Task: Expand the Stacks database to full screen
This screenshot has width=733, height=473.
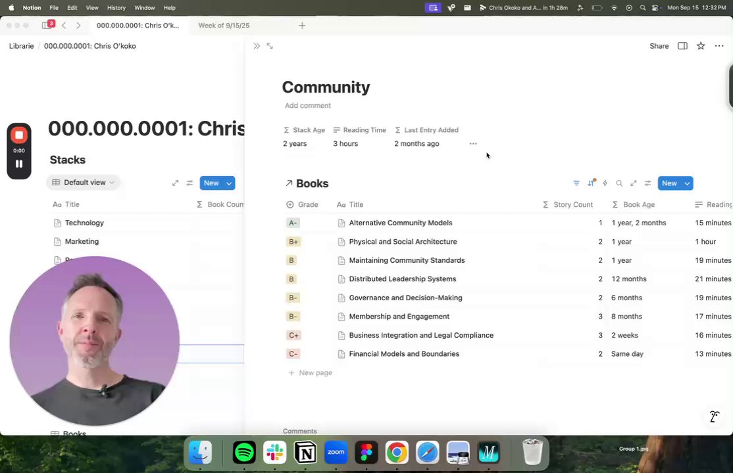Action: (175, 183)
